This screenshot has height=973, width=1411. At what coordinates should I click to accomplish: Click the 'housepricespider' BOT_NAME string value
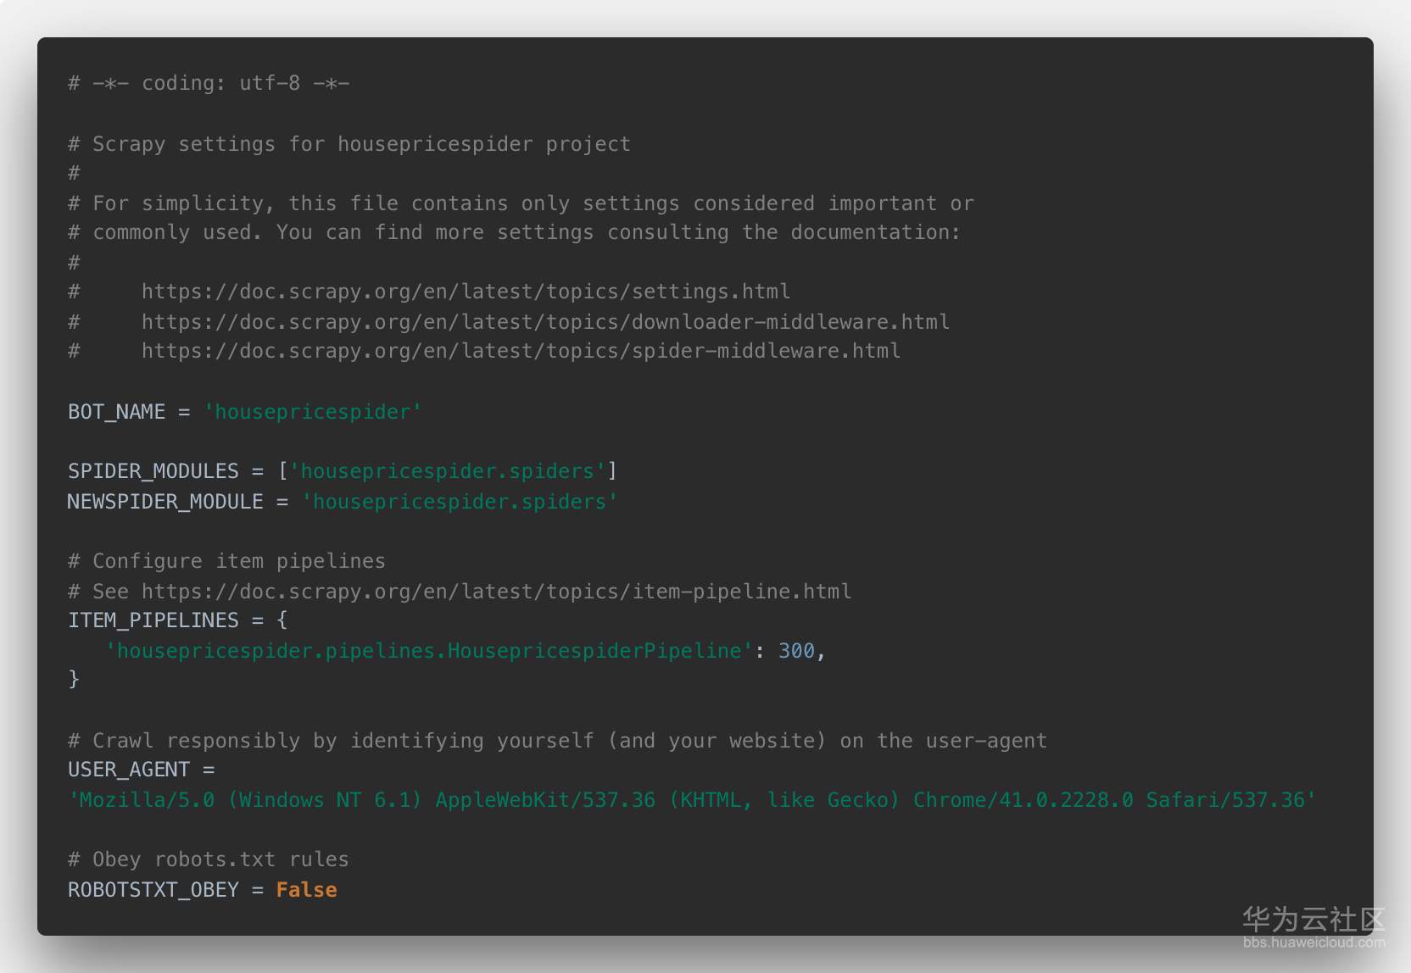point(312,412)
